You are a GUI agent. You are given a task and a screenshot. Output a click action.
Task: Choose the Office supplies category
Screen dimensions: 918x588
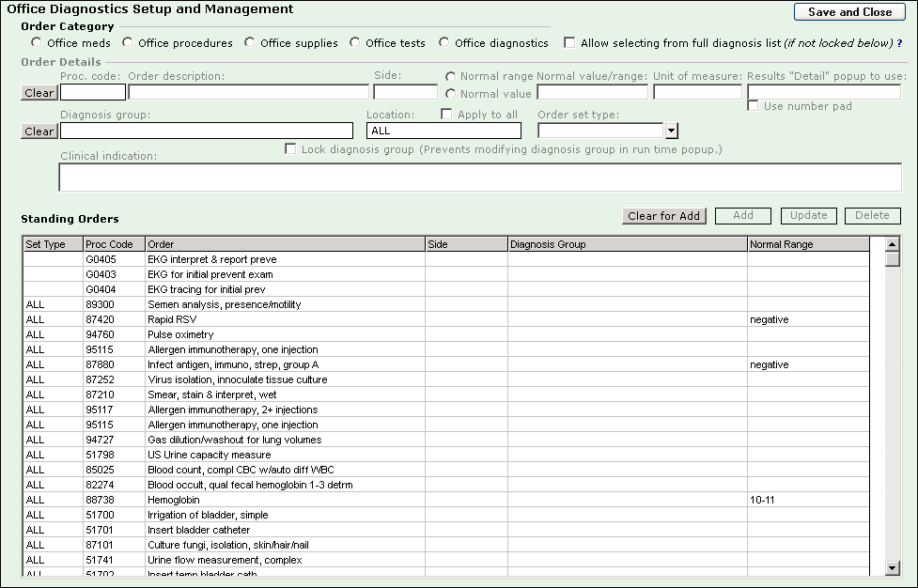coord(249,42)
